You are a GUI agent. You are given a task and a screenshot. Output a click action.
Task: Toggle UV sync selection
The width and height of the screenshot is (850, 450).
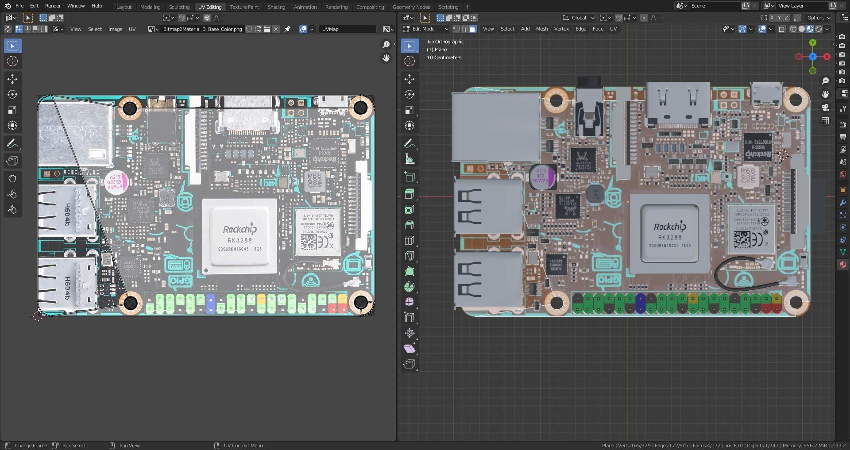coord(8,29)
